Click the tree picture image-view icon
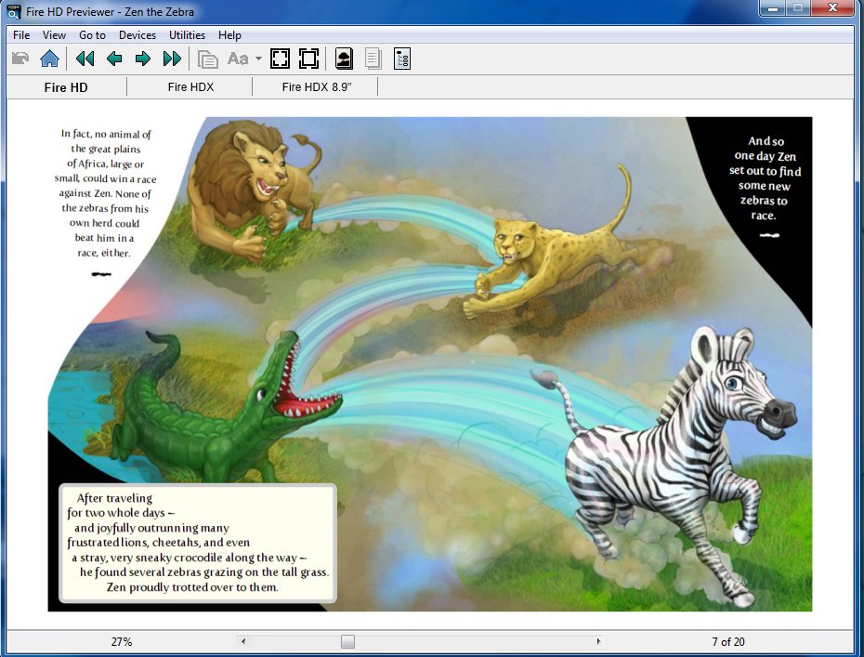 click(x=344, y=59)
